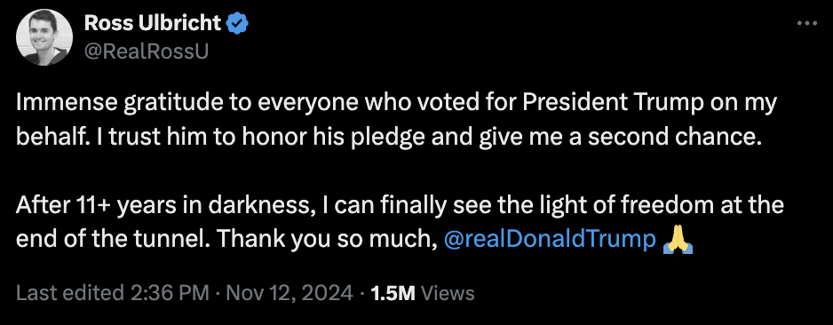This screenshot has height=325, width=833.
Task: Open Ross Ulbricht's profile picture
Action: (x=44, y=37)
